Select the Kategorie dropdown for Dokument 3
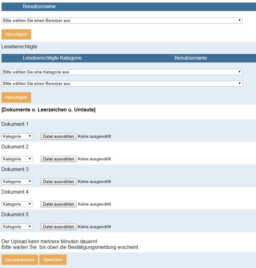 click(x=17, y=182)
